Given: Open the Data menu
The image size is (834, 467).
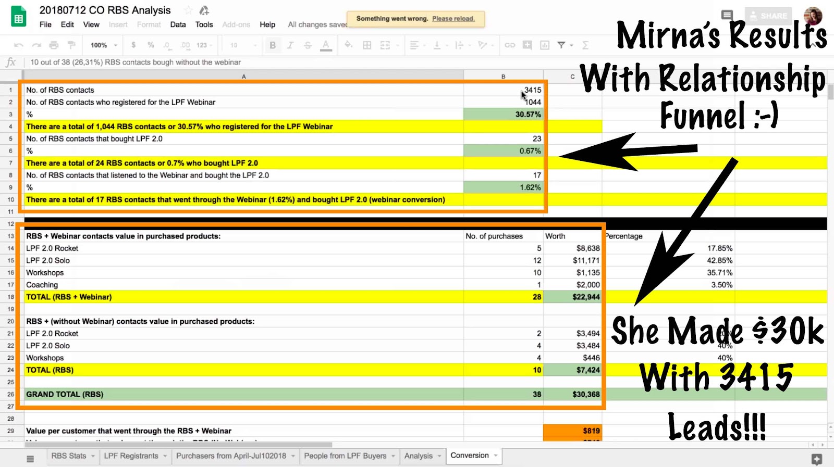Looking at the screenshot, I should point(178,24).
